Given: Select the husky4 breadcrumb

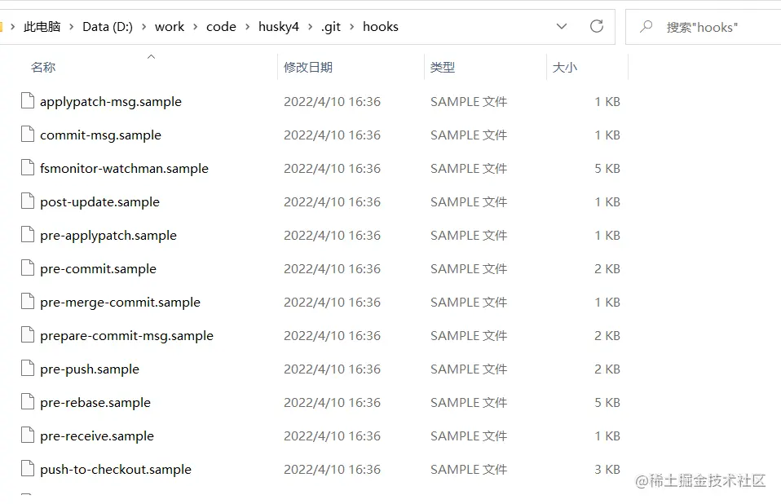Looking at the screenshot, I should coord(279,27).
